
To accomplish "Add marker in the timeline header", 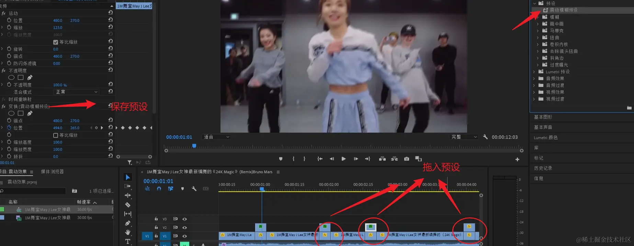I will tap(182, 189).
